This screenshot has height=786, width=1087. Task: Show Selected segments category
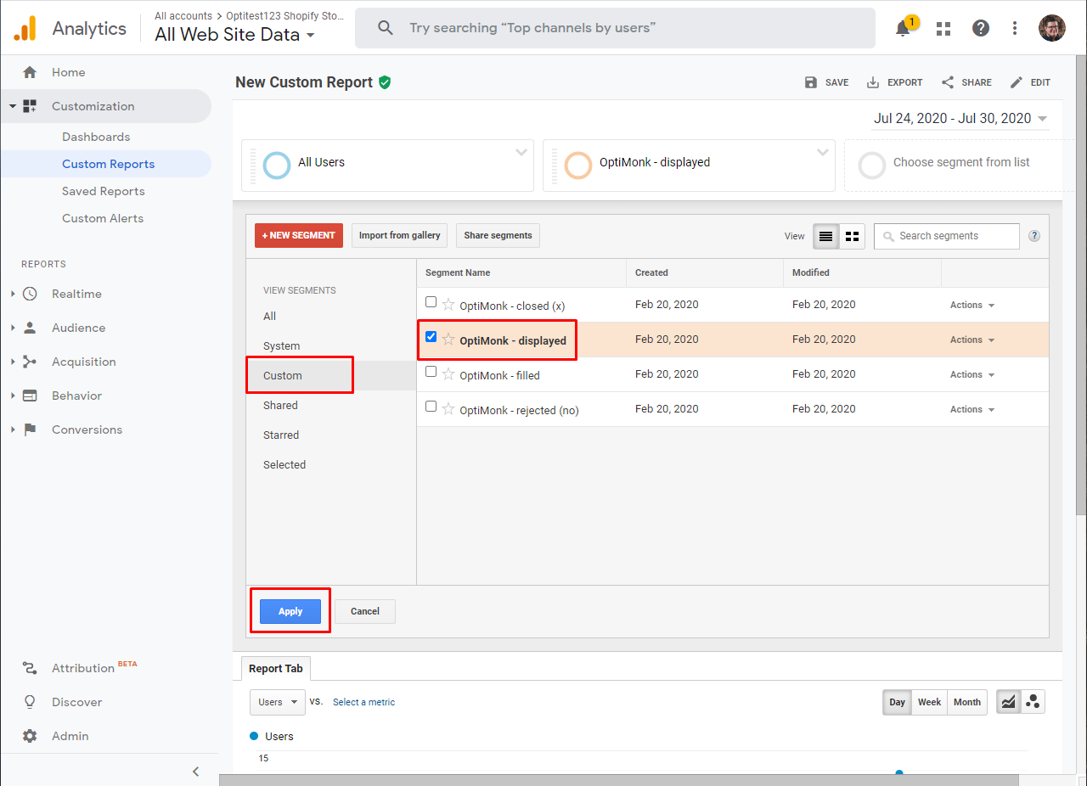click(x=284, y=464)
